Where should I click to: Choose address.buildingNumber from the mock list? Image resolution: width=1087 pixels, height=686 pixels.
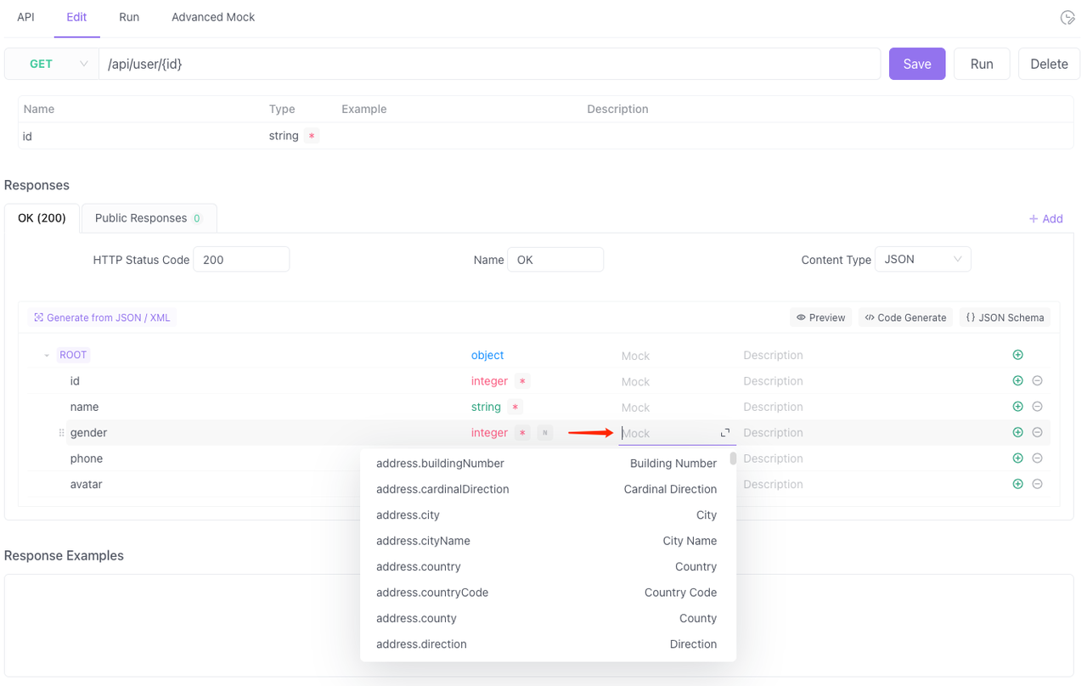point(546,464)
